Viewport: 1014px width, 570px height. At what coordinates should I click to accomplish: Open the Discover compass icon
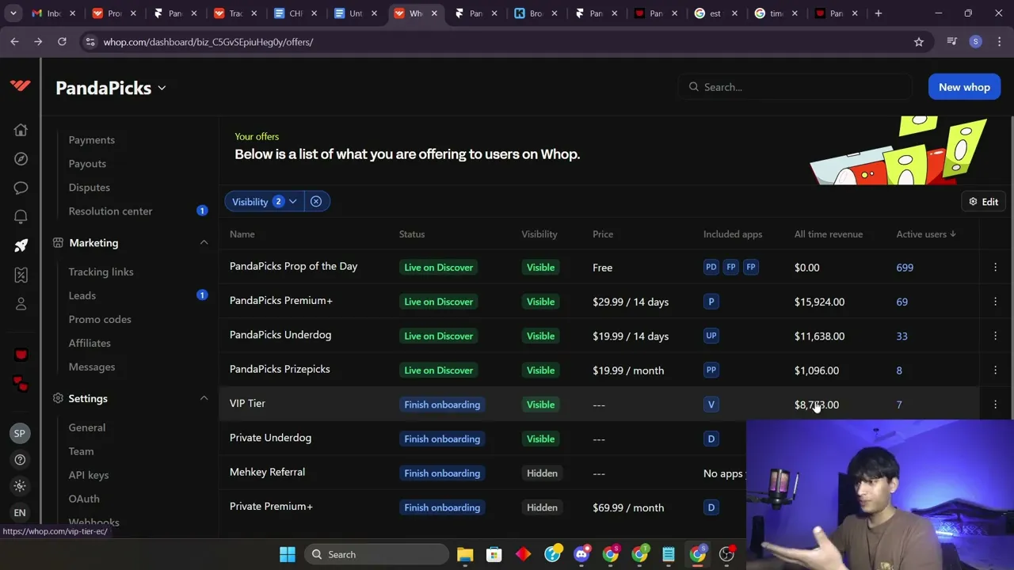[21, 159]
